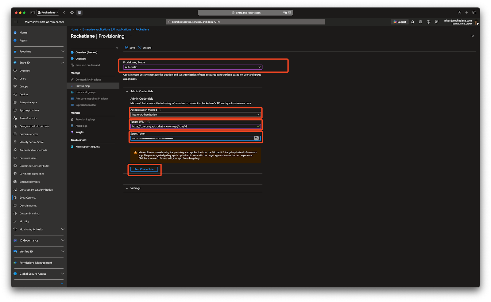Click the Rocketlane breadcrumb link
491x302 pixels.
(142, 29)
